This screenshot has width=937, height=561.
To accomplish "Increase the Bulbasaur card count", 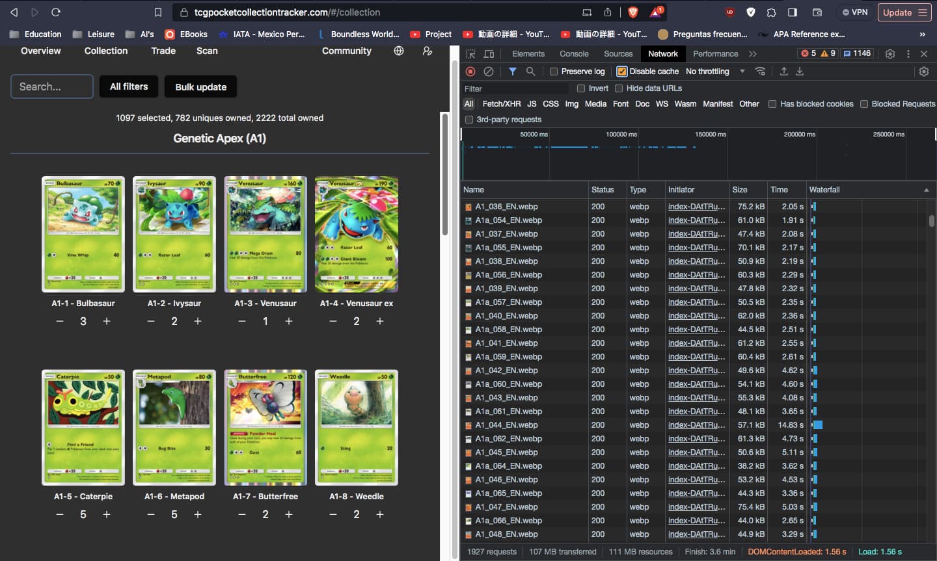I will (107, 321).
